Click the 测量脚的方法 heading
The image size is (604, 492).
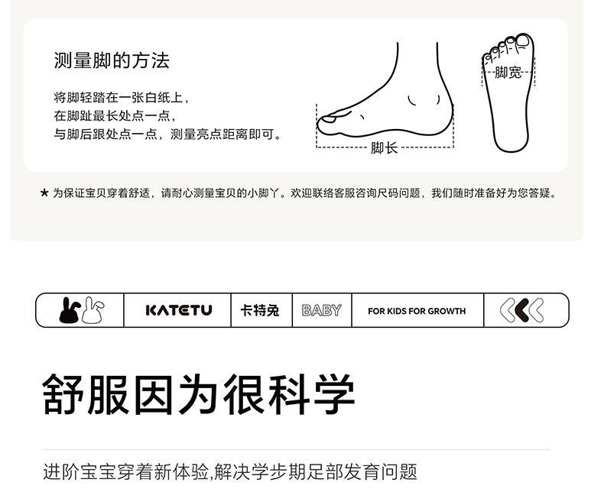click(x=112, y=60)
